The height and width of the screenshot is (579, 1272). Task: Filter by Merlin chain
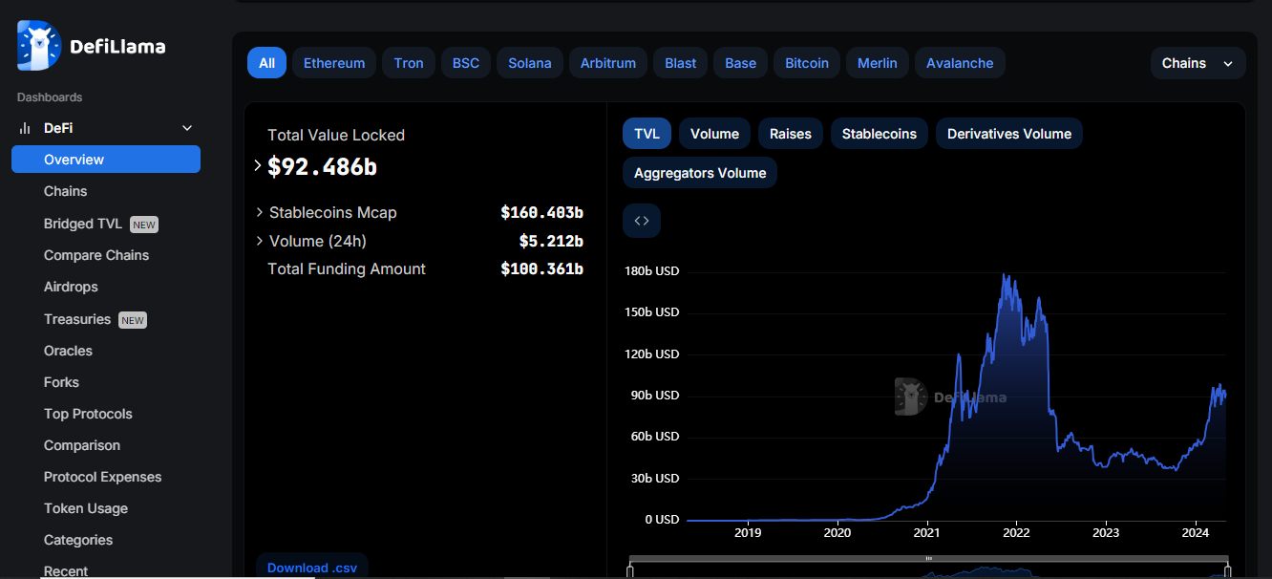click(x=878, y=63)
